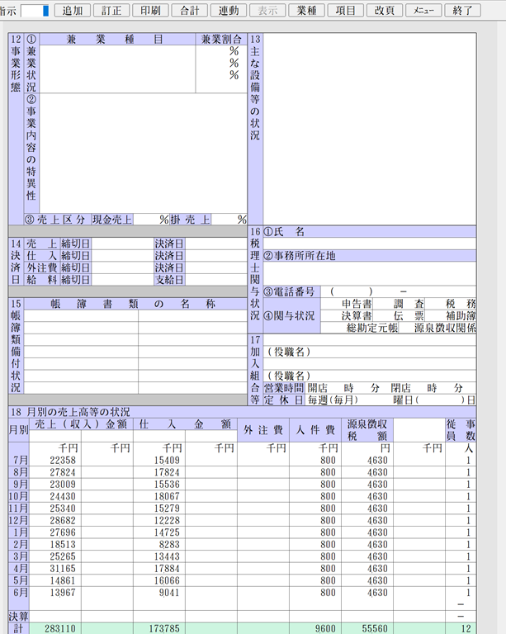Select the 合計 toolbar button
This screenshot has width=506, height=634.
tap(189, 11)
